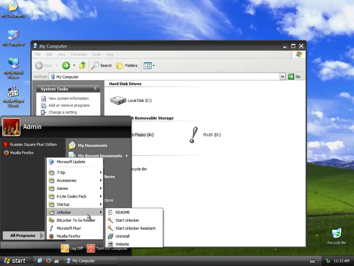354x266 pixels.
Task: Expand My Recent Documents submenu
Action: [98, 156]
